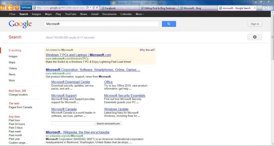Open the Windows 7 PCs and Laptops ad link

tap(78, 55)
